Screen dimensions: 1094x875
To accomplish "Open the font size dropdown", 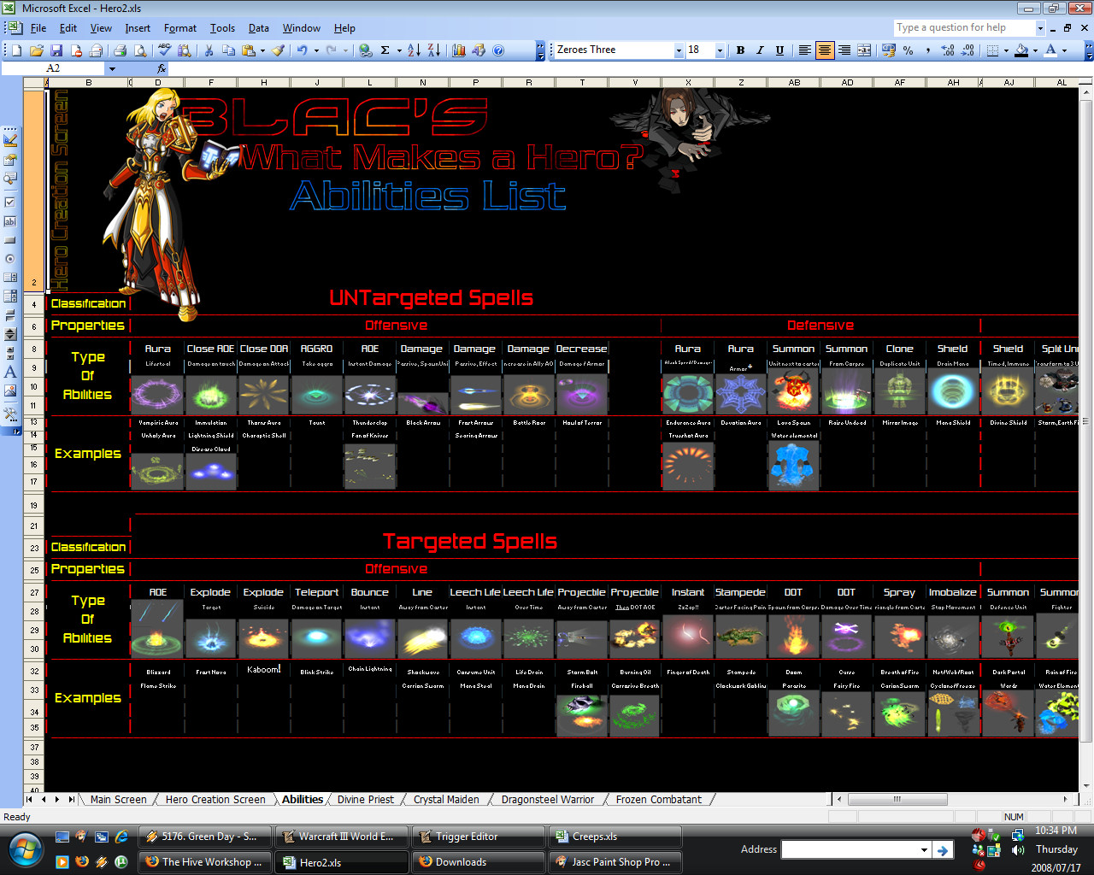I will pos(720,50).
